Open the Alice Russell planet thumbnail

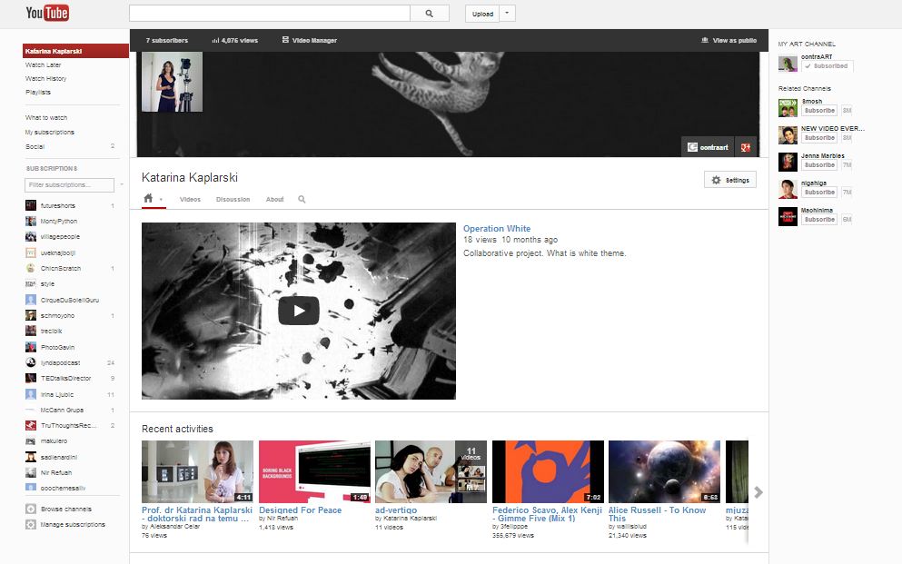[664, 471]
